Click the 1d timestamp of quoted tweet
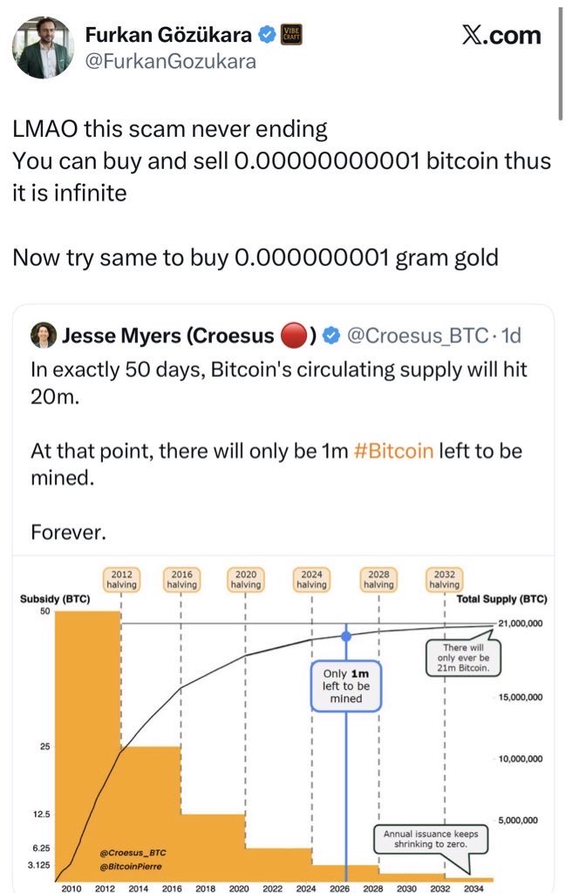Viewport: 566px width, 893px height. 509,335
